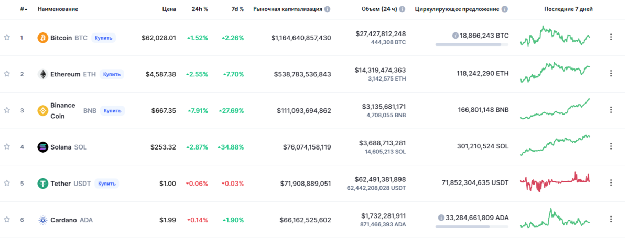The height and width of the screenshot is (240, 629).
Task: Click info icon beside Bitcoin circulating supply
Action: pyautogui.click(x=456, y=36)
